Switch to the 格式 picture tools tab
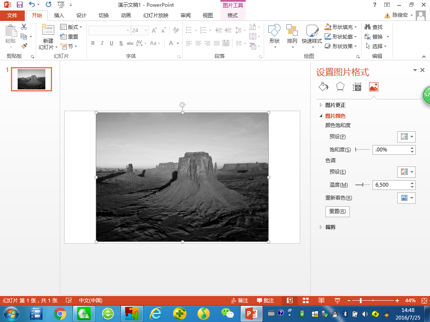430x322 pixels. click(x=232, y=16)
